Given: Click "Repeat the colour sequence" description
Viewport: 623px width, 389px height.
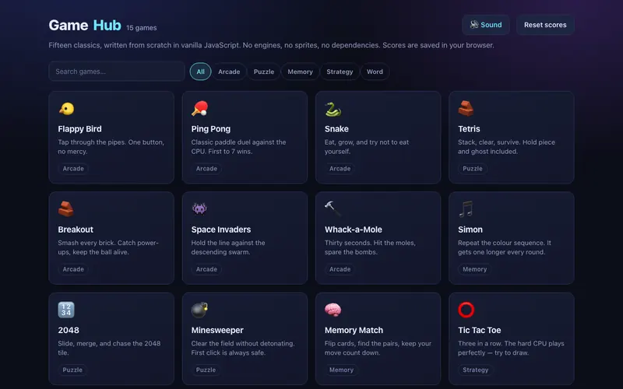Looking at the screenshot, I should point(504,247).
